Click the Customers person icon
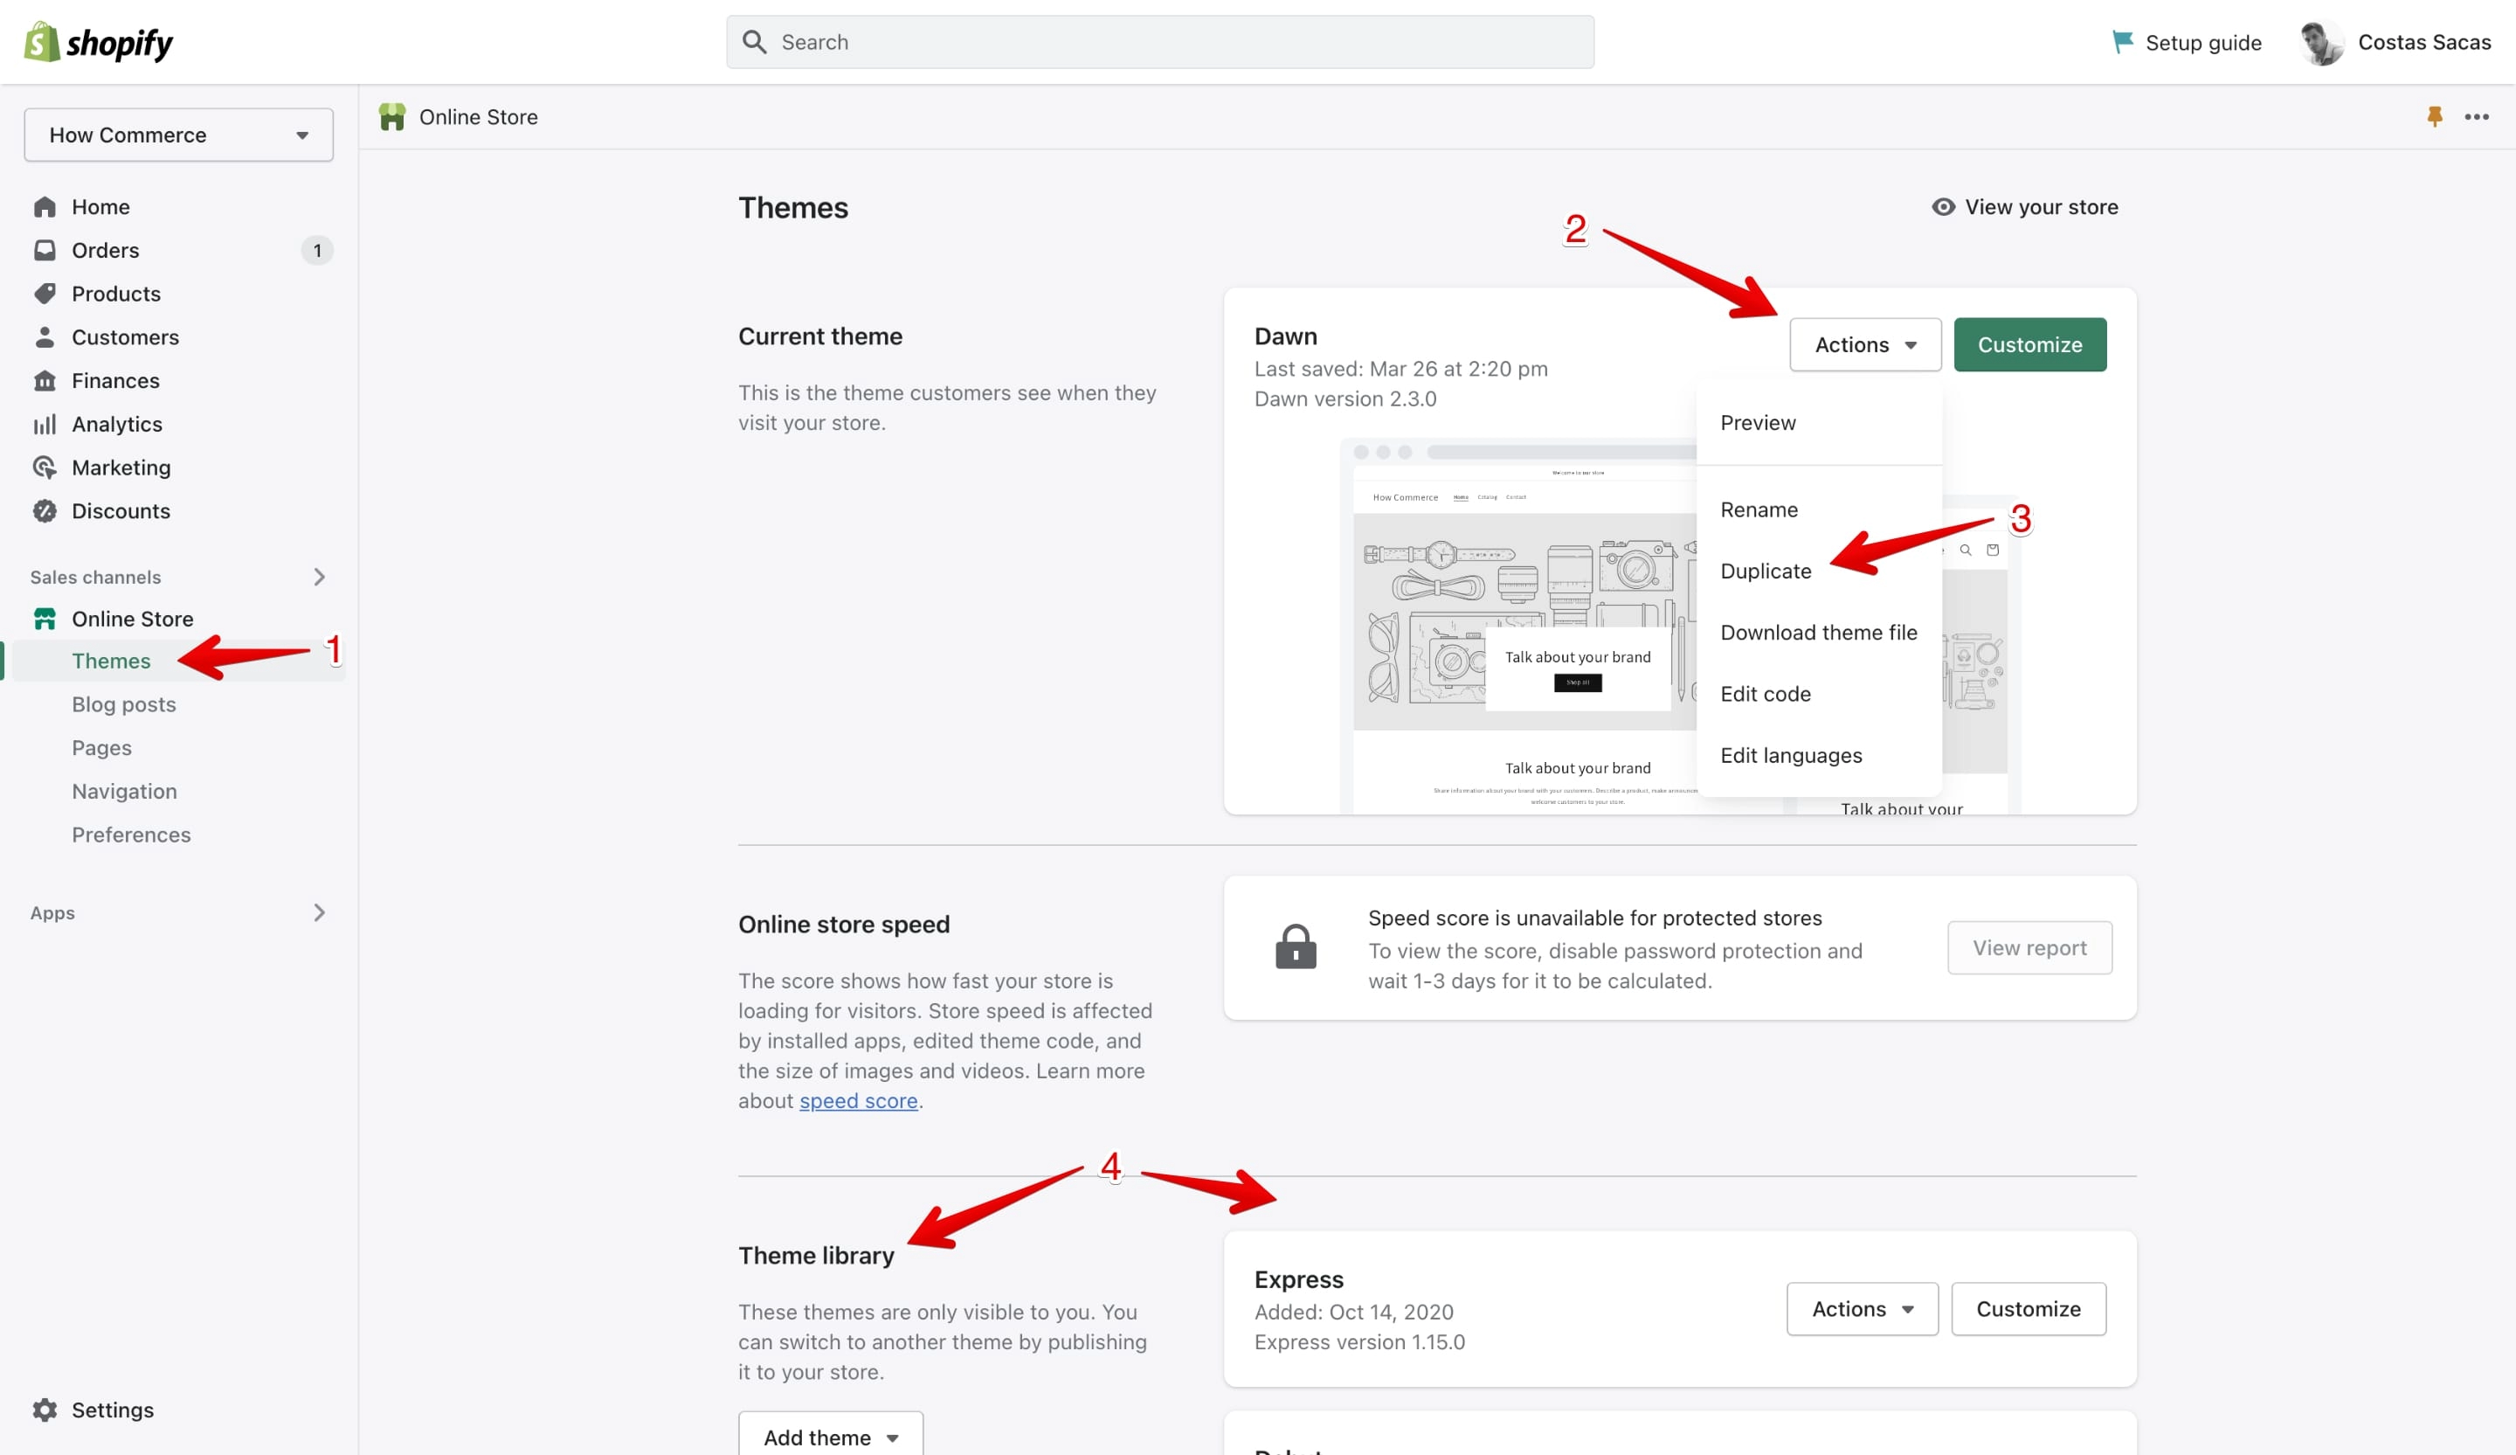Viewport: 2516px width, 1455px height. (45, 336)
